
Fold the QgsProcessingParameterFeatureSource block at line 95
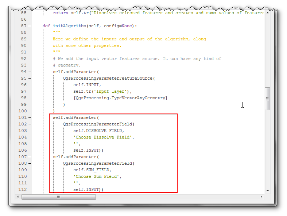click(x=29, y=78)
